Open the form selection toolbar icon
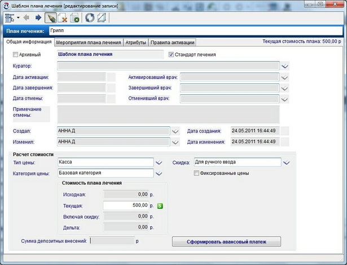 click(10, 17)
